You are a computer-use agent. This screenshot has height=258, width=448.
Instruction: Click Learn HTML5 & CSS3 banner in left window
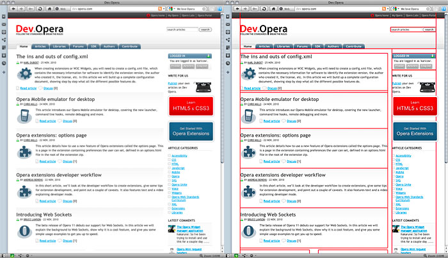191,106
